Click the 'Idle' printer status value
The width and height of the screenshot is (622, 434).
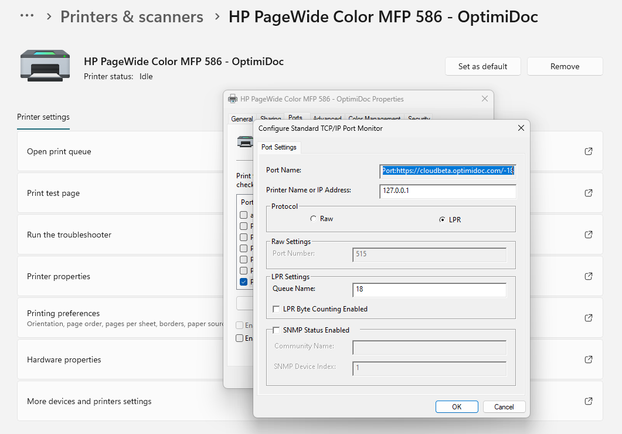(x=146, y=77)
